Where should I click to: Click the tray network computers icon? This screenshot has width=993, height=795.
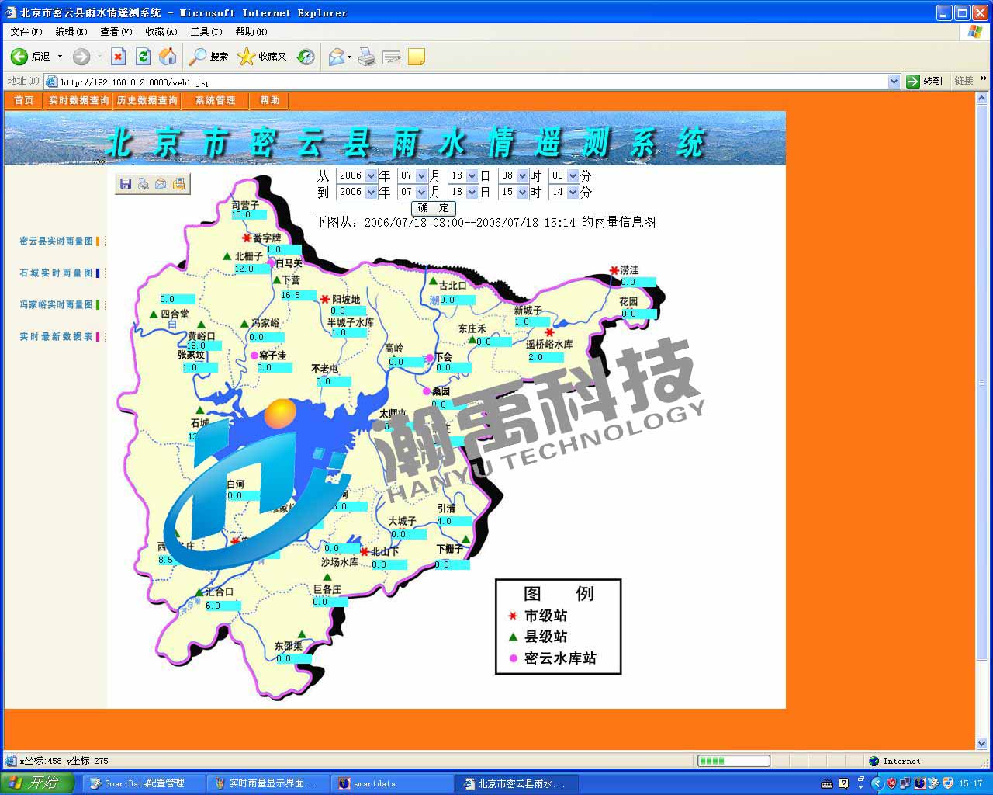905,783
